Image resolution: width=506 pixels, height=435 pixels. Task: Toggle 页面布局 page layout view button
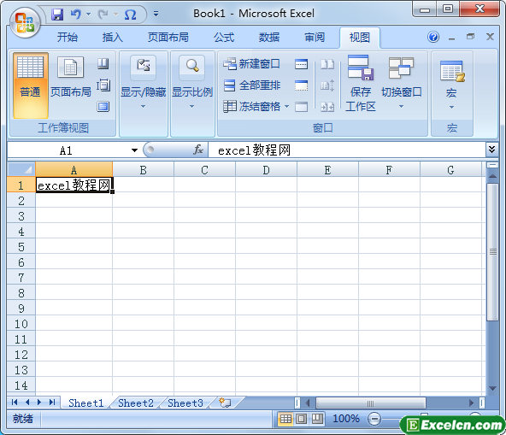click(x=70, y=78)
